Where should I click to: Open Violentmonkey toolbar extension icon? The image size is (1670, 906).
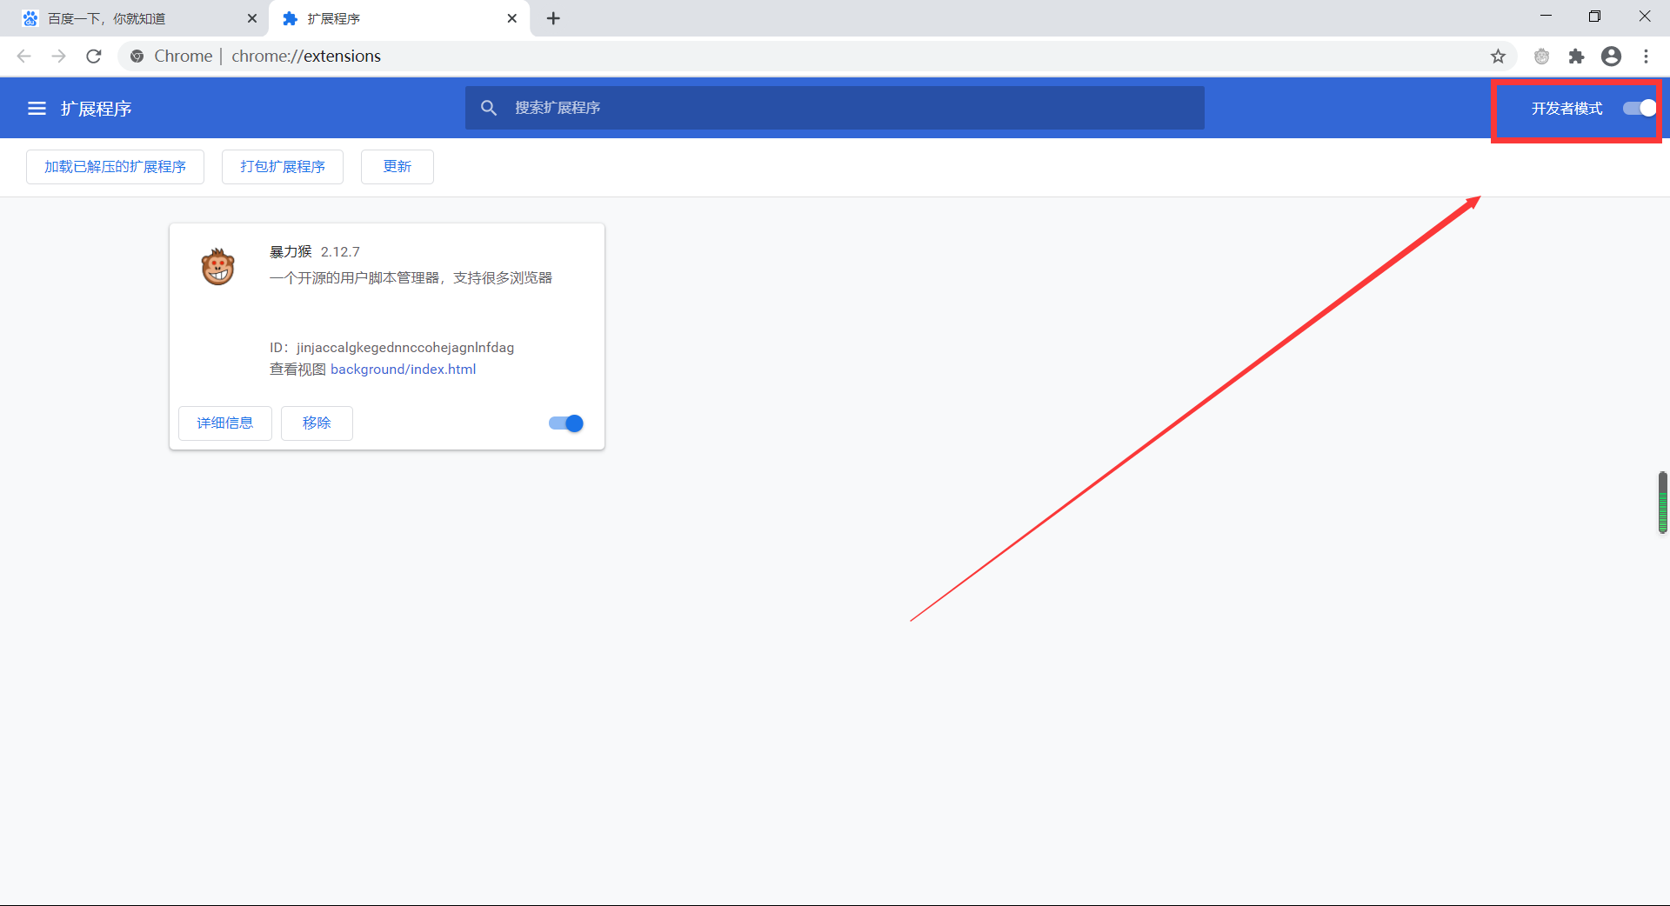(1541, 57)
